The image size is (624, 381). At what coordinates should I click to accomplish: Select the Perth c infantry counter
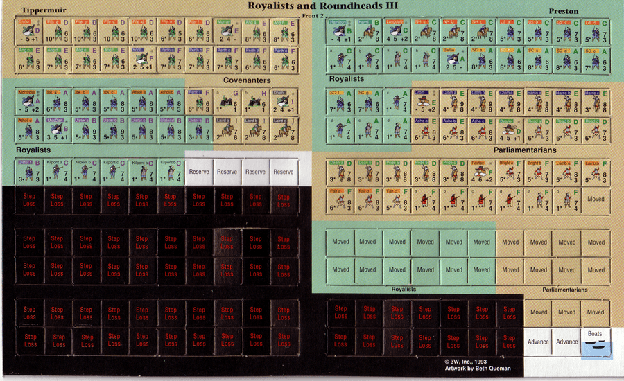(227, 59)
